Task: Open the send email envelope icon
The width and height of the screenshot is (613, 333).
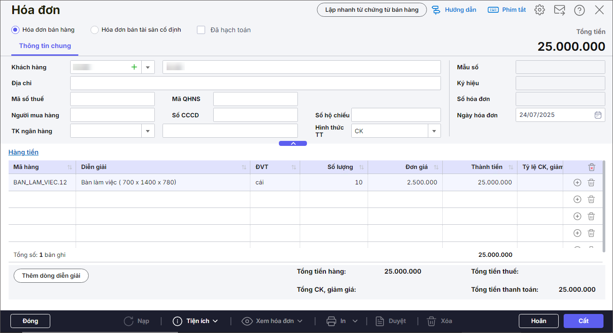Action: [560, 10]
